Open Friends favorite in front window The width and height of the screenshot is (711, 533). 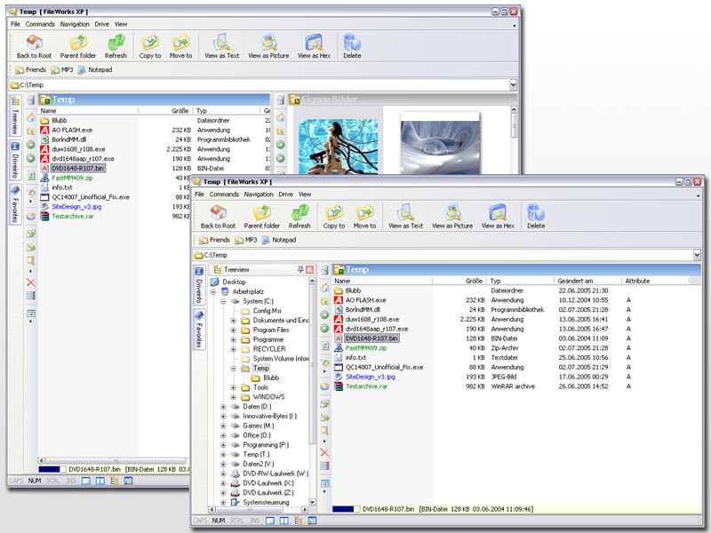[214, 240]
